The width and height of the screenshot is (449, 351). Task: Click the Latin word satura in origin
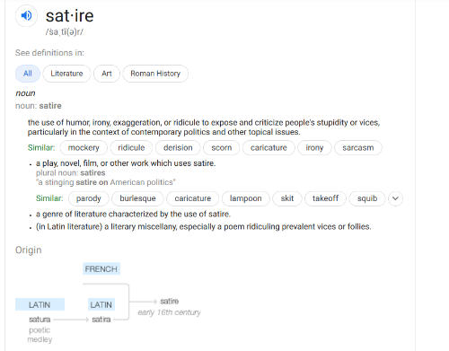pyautogui.click(x=40, y=320)
